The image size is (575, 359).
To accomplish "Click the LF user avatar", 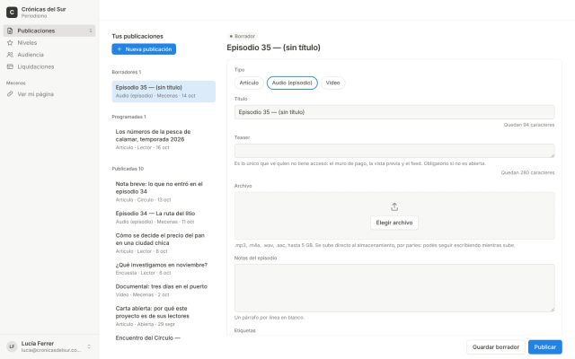I will (12, 346).
